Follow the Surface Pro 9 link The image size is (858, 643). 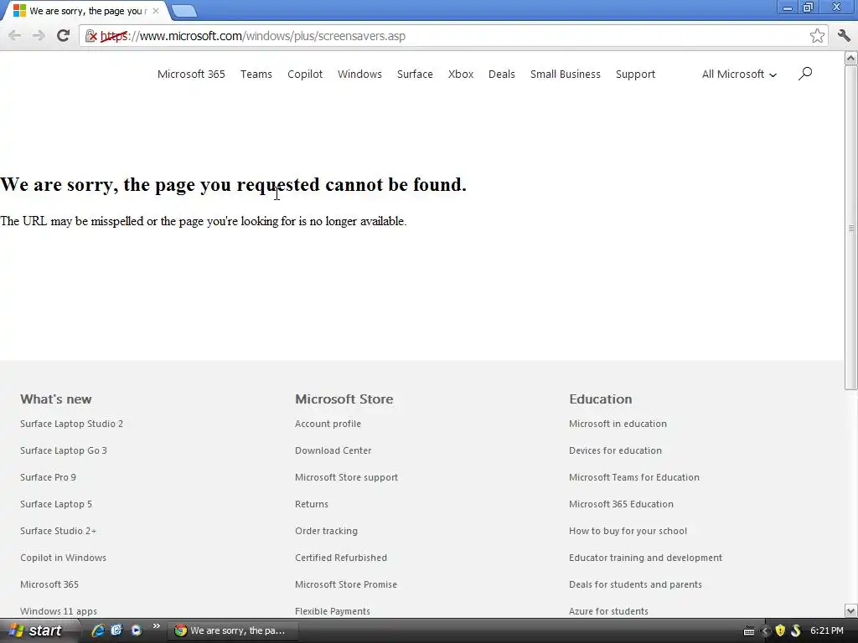point(48,477)
